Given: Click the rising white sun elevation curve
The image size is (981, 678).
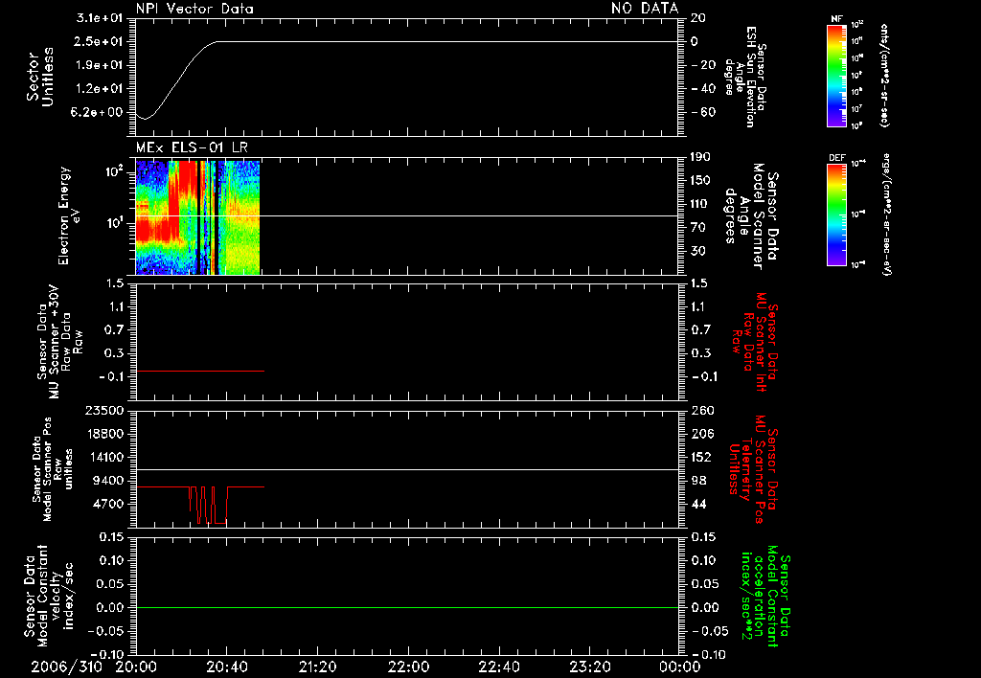Looking at the screenshot, I should click(x=178, y=79).
